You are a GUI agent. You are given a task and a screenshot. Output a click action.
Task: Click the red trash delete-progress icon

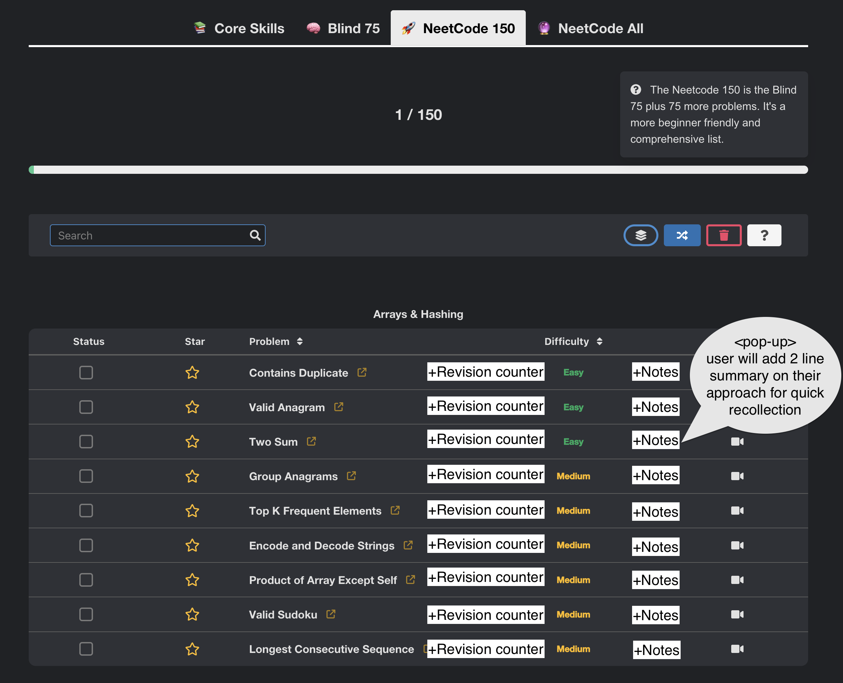724,235
